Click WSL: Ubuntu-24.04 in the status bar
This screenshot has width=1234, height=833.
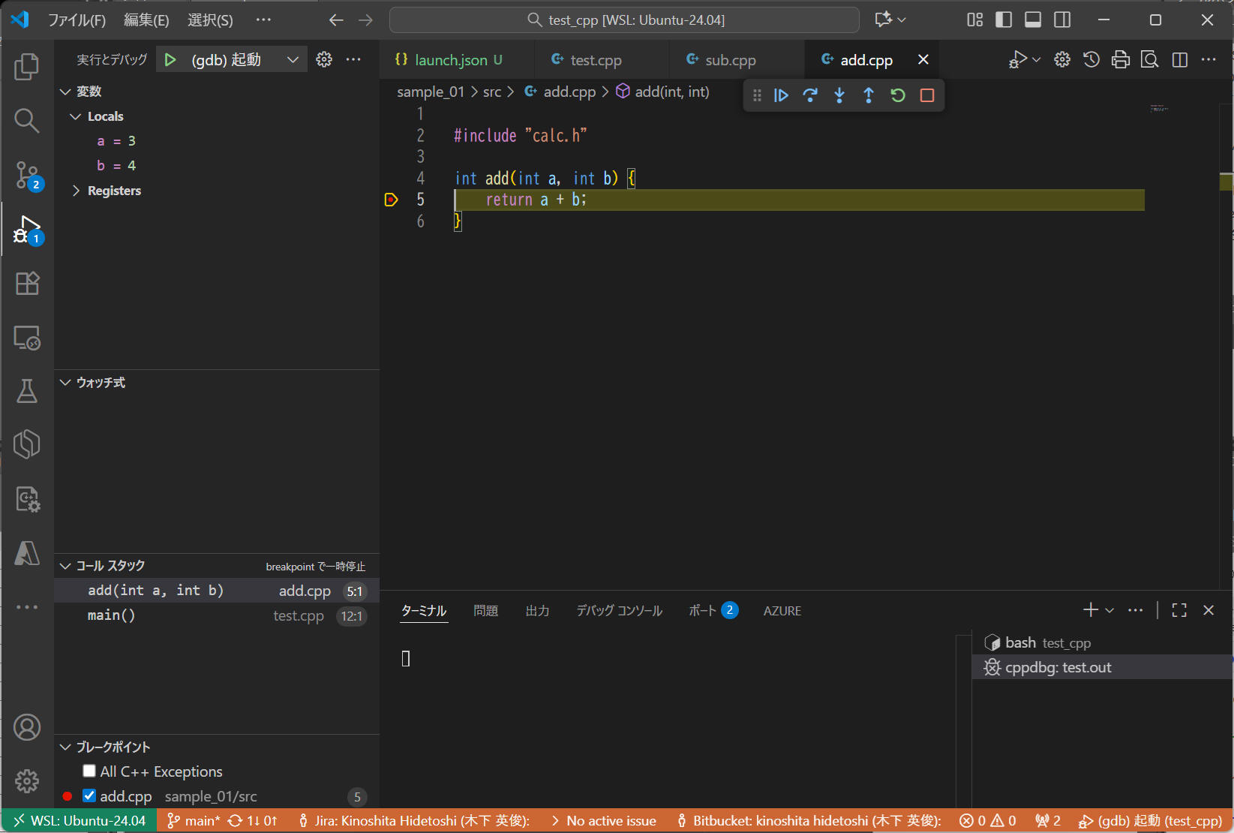coord(78,820)
